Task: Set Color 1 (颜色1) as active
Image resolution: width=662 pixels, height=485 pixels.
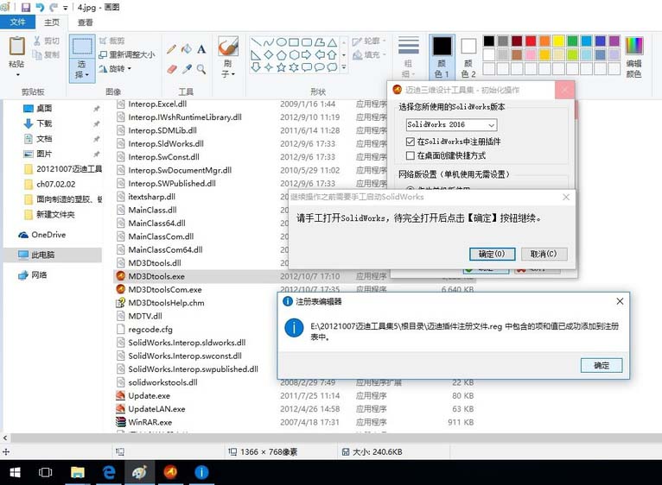Action: 442,57
